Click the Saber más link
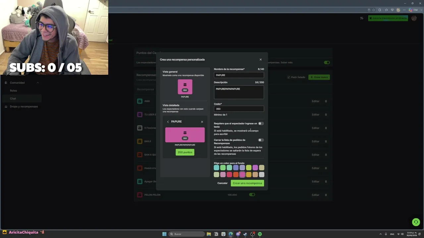This screenshot has width=424, height=238. [x=286, y=62]
